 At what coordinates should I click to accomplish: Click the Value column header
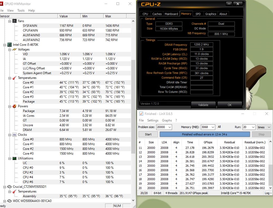[x=69, y=16]
